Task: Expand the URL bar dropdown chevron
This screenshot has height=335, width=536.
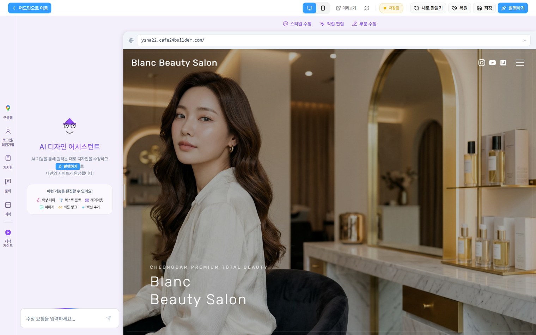Action: click(525, 40)
